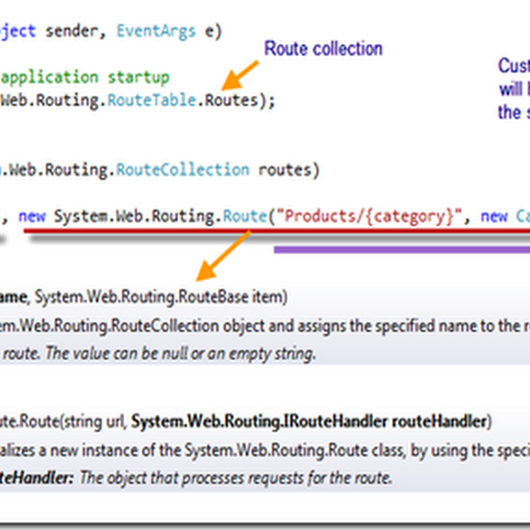The height and width of the screenshot is (530, 530).
Task: Click the 'routes' parameter name
Action: 285,170
